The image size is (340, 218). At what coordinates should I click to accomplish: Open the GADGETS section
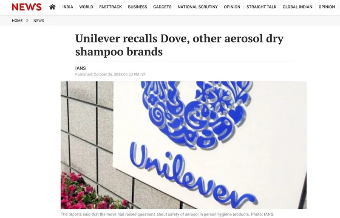click(x=162, y=7)
